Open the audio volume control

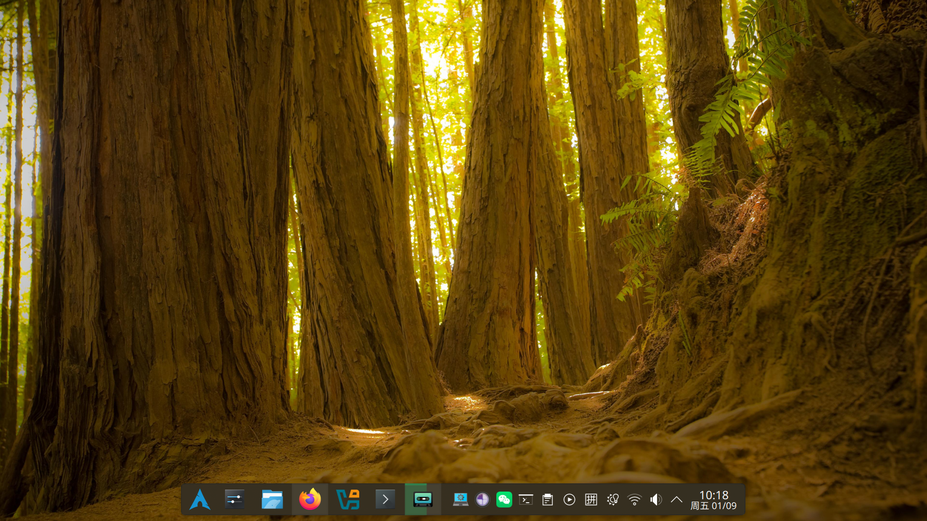[x=656, y=499]
